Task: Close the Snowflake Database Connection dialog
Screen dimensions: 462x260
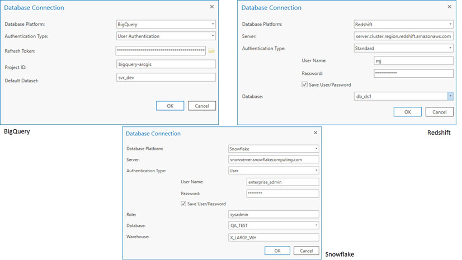Action: coord(315,133)
